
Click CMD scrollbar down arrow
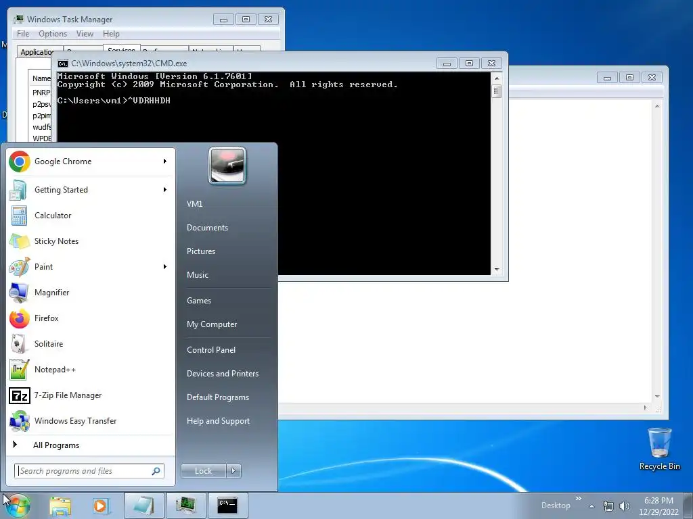point(497,270)
